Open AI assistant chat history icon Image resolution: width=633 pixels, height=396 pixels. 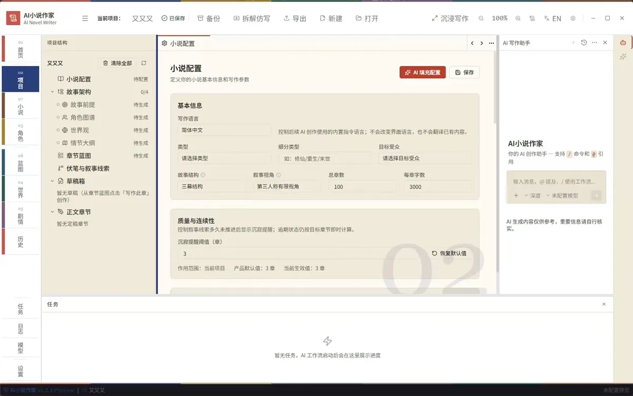[x=584, y=43]
